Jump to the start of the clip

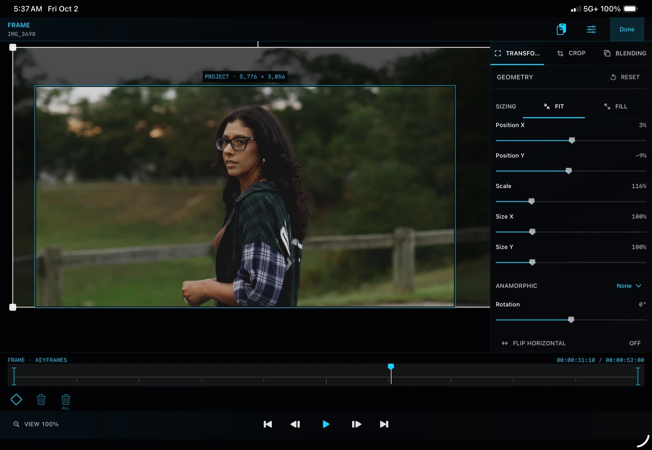pos(268,424)
